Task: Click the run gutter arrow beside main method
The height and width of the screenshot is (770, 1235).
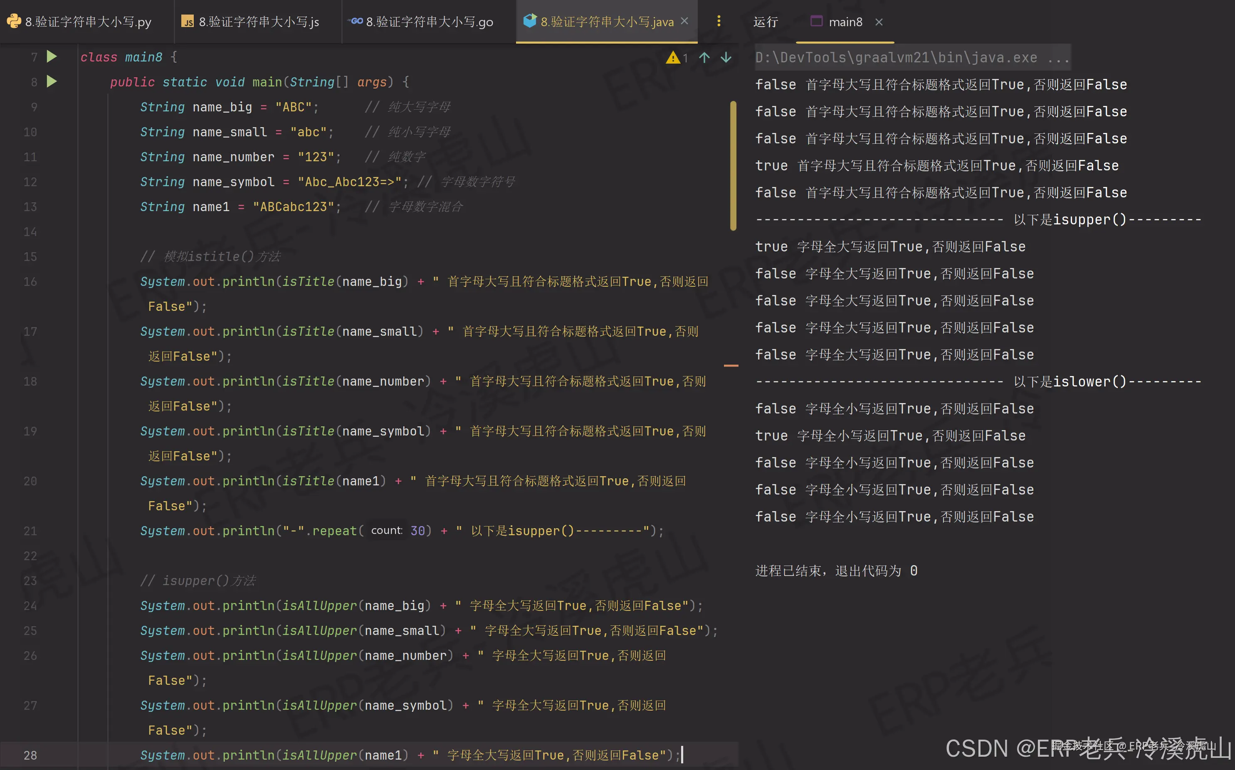Action: coord(52,81)
